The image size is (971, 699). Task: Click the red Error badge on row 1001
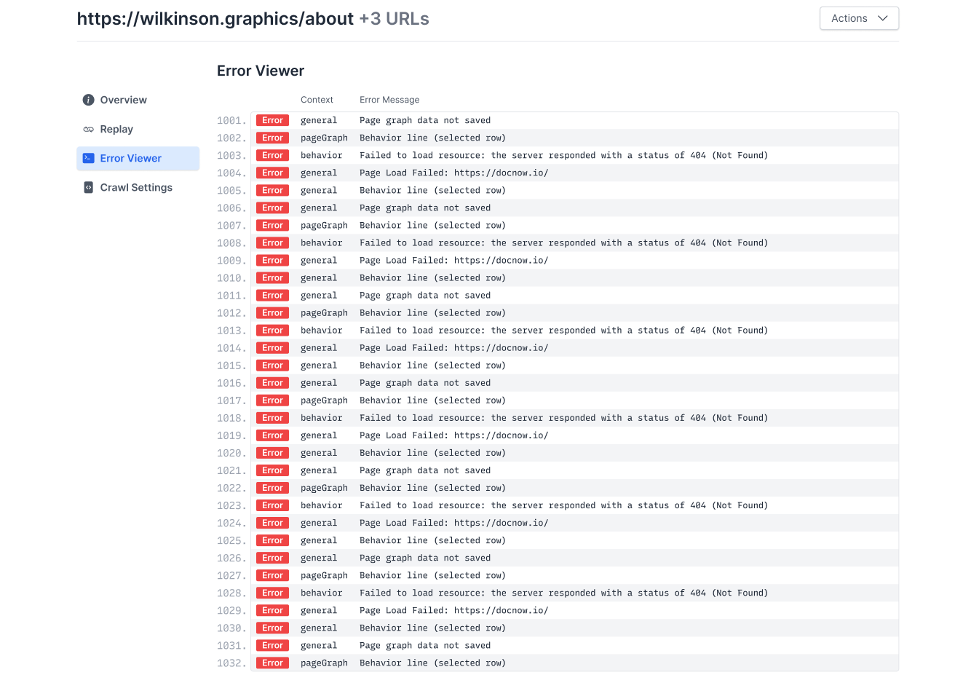pyautogui.click(x=272, y=120)
